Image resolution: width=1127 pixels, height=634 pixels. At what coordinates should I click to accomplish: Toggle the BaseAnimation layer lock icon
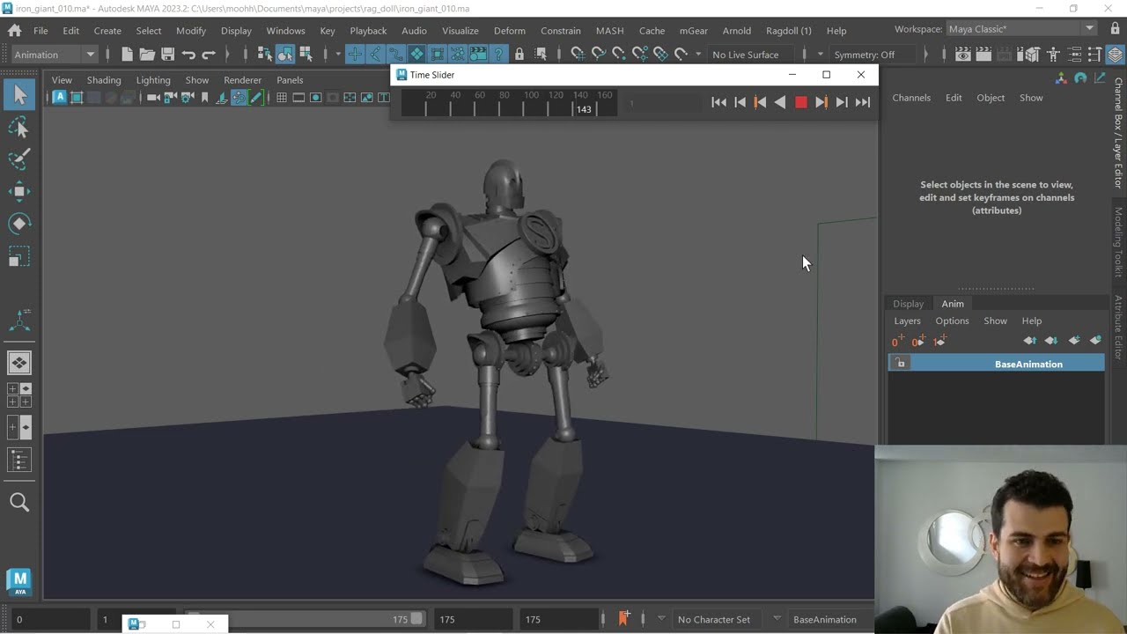pyautogui.click(x=900, y=364)
